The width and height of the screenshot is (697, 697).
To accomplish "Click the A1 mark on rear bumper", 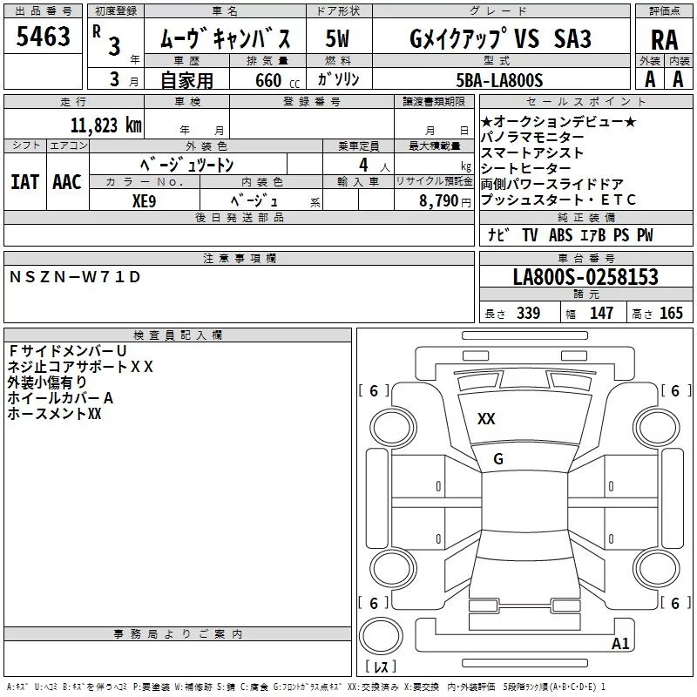I will (x=620, y=643).
